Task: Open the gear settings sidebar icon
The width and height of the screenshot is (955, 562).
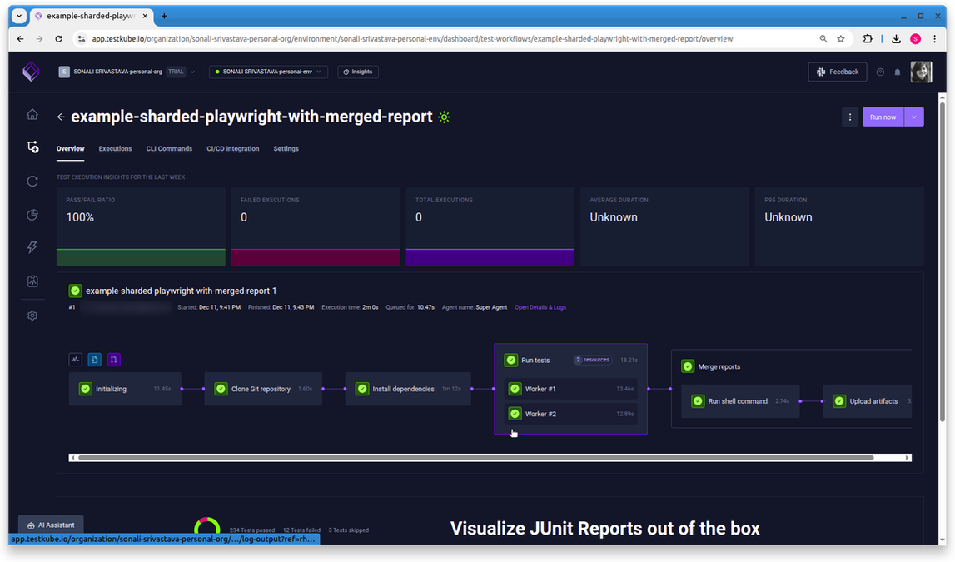Action: (32, 316)
